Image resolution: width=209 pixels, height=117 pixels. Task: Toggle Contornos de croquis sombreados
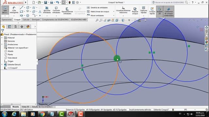(x=169, y=11)
